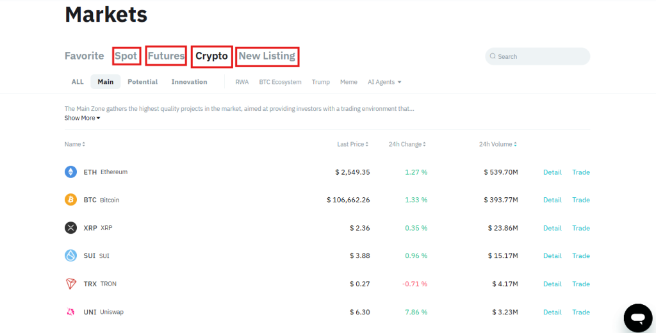Click the ETH Ethereum name text
Screen dimensions: 656x333
point(106,172)
